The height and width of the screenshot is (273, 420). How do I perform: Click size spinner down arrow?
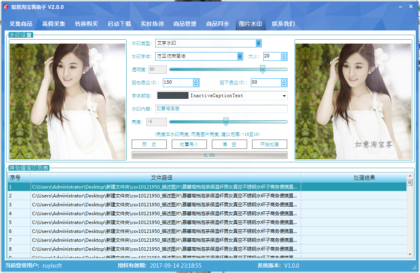(x=284, y=58)
